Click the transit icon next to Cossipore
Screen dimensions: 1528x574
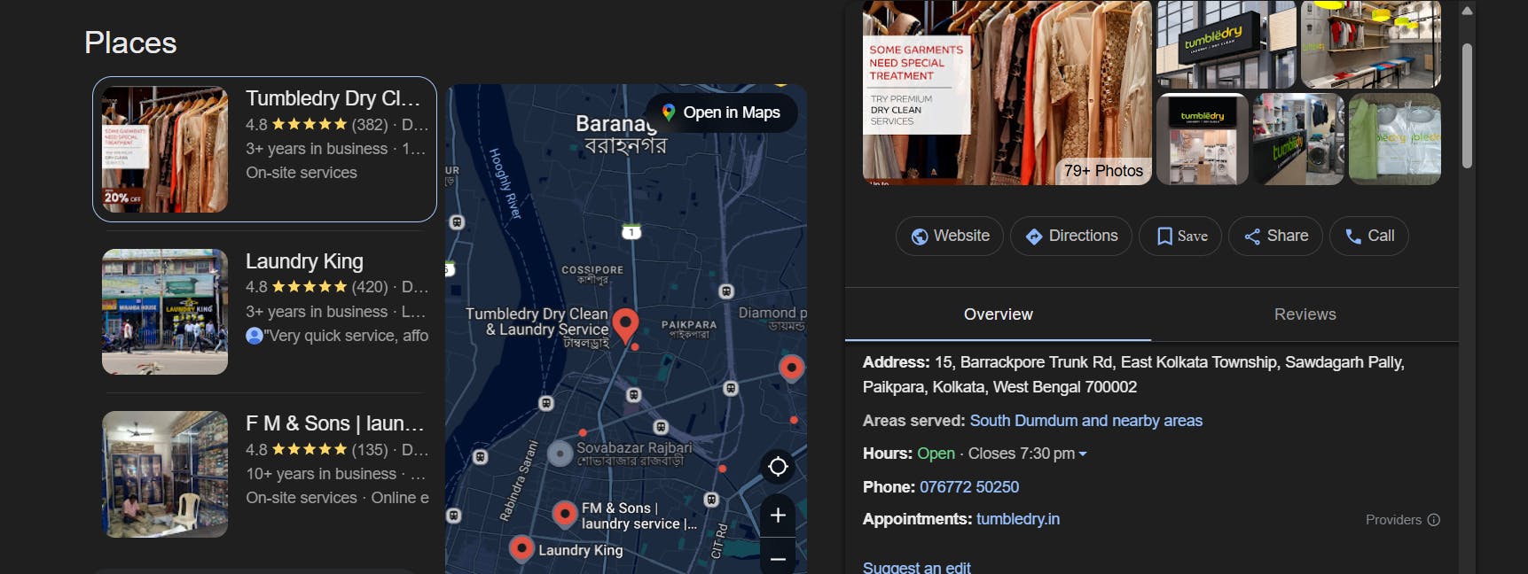(726, 291)
